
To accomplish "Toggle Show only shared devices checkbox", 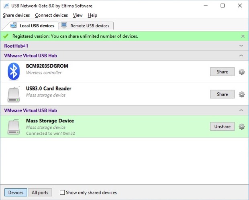I will pyautogui.click(x=62, y=192).
